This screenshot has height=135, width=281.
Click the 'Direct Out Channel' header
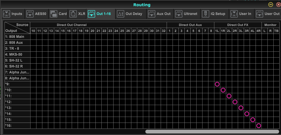coord(72,25)
